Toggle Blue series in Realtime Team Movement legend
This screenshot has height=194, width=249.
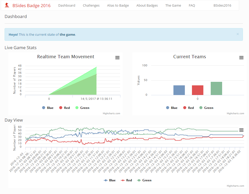48,108
